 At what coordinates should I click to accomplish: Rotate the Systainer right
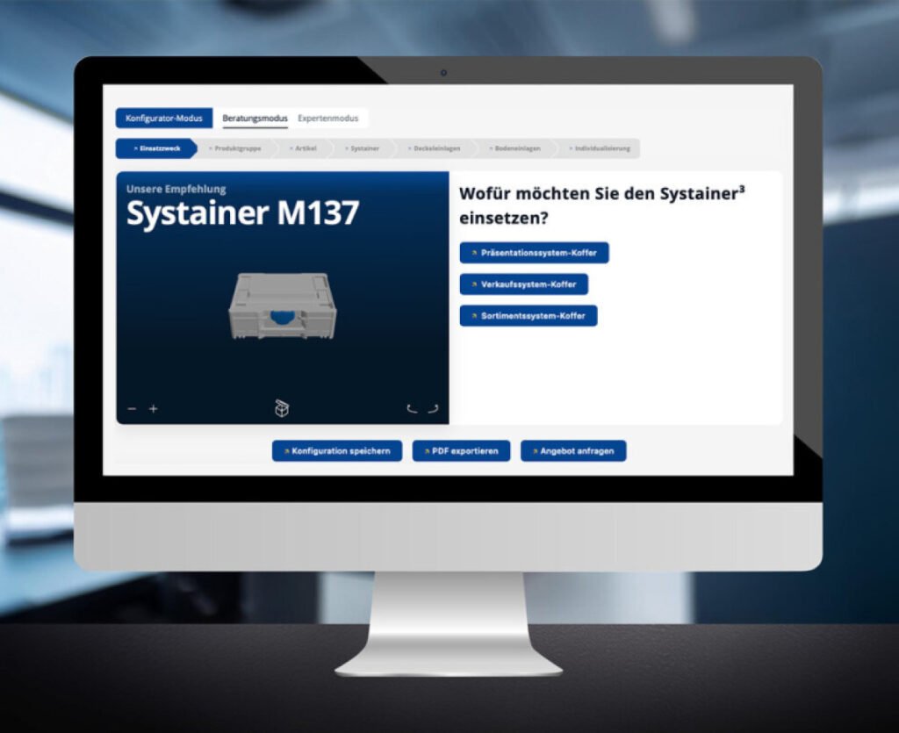433,408
